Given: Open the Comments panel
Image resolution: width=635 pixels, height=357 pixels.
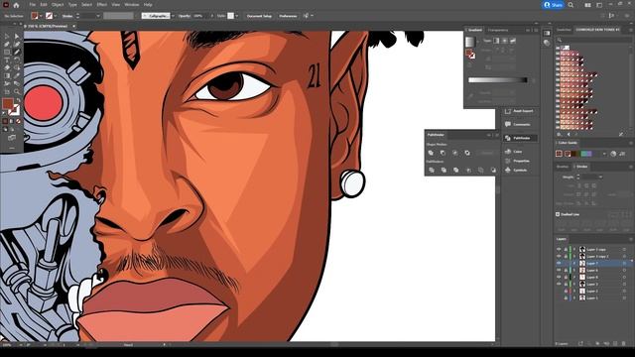Looking at the screenshot, I should 519,124.
